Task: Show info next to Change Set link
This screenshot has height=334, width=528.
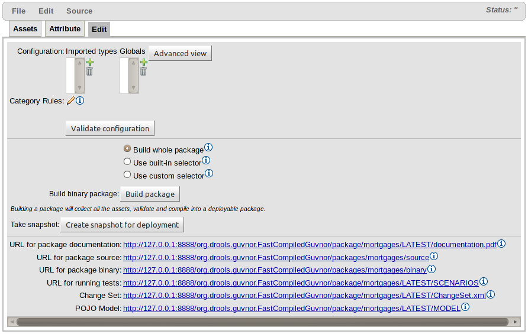Action: pos(491,294)
